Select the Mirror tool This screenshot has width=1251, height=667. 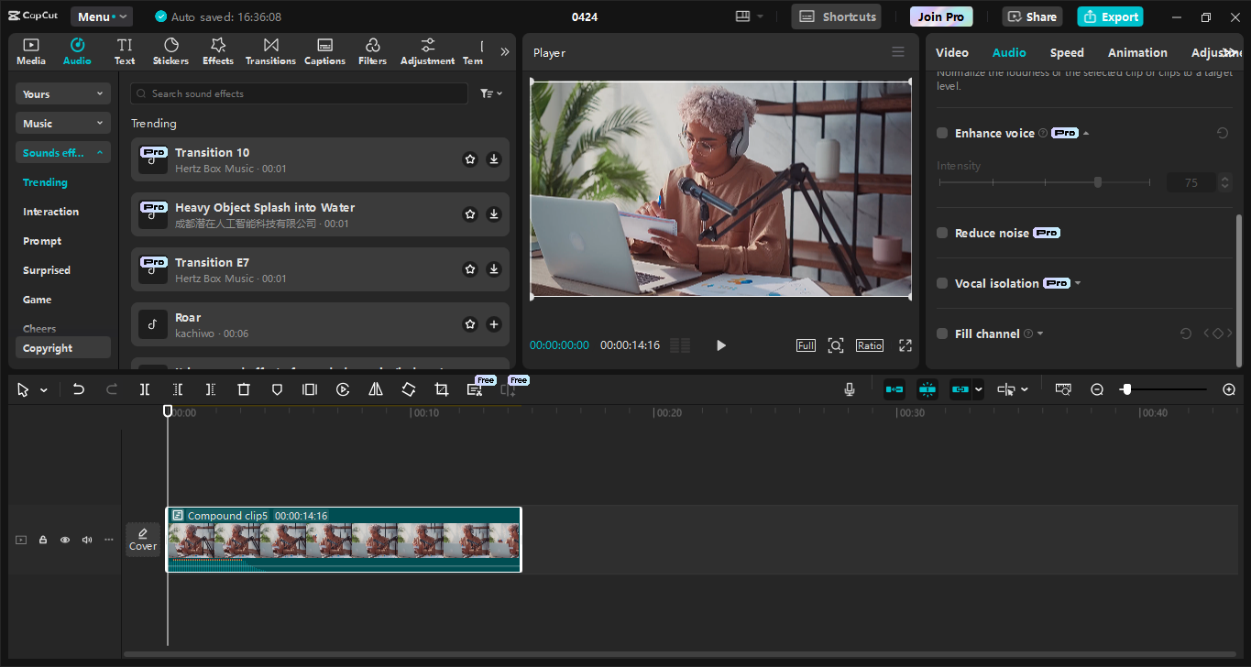coord(375,388)
